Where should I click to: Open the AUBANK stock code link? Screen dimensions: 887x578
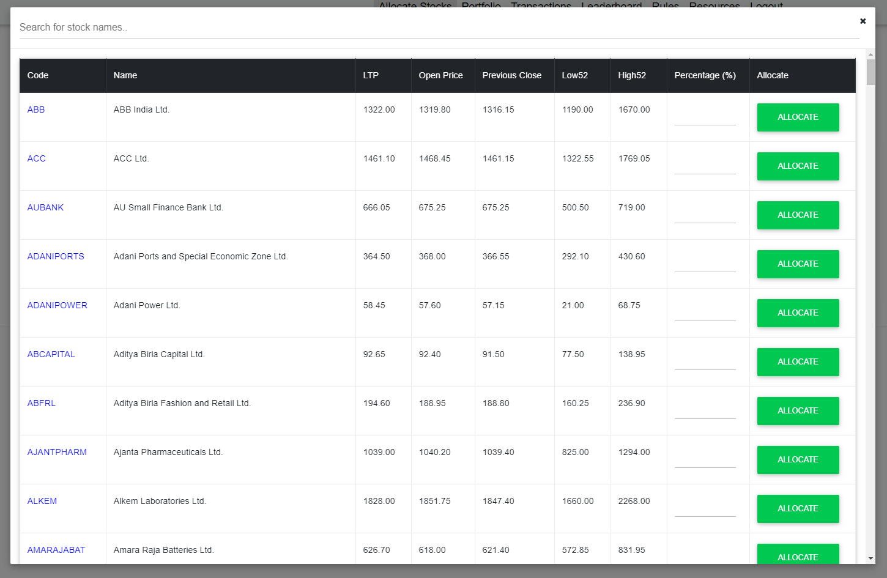(x=46, y=207)
